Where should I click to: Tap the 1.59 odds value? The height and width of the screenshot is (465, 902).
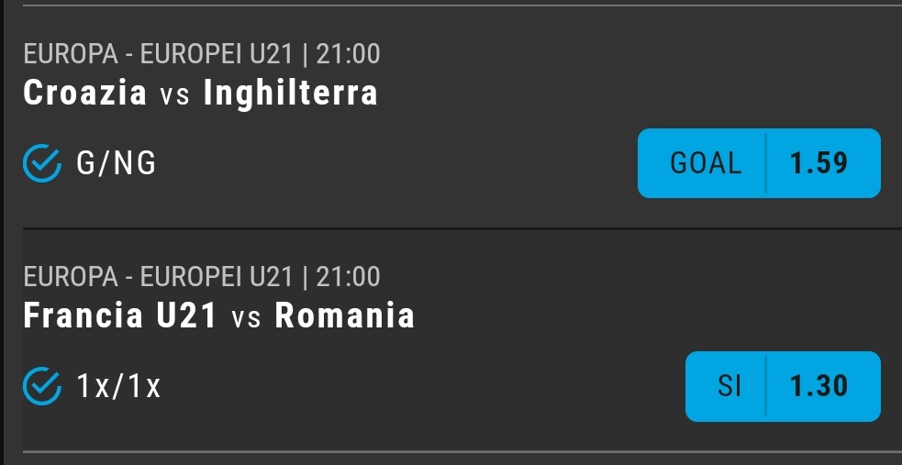coord(818,163)
